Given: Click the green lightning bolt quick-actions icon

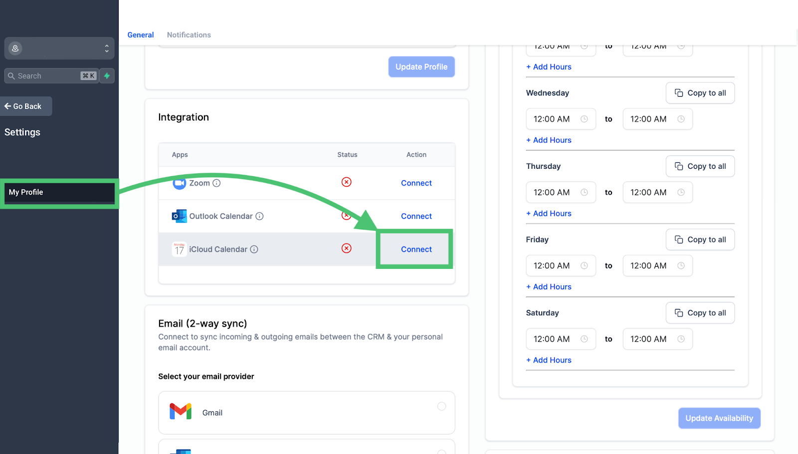Looking at the screenshot, I should [107, 76].
